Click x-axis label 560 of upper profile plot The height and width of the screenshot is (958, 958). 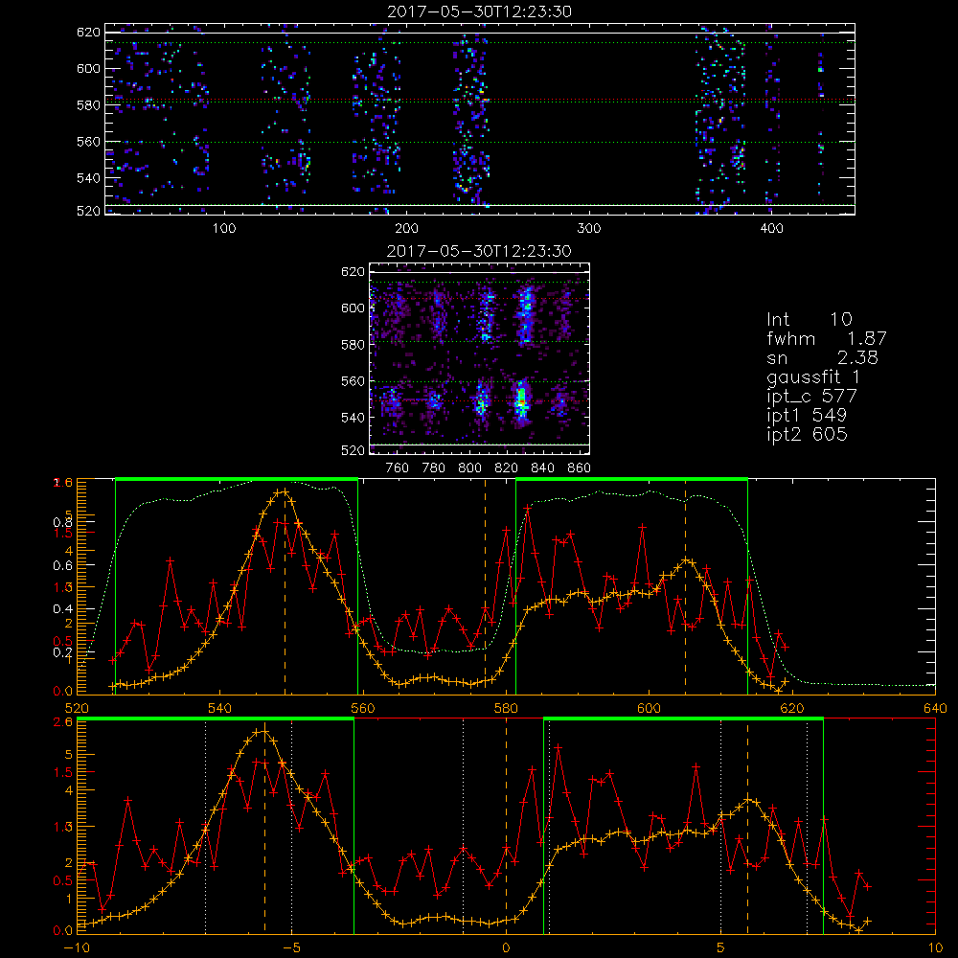click(x=362, y=708)
